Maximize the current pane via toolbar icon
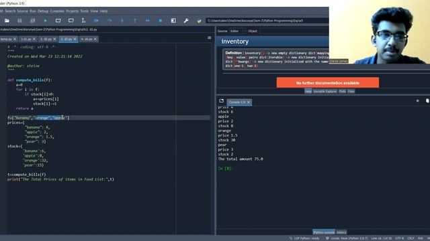430x241 pixels. pos(173,21)
